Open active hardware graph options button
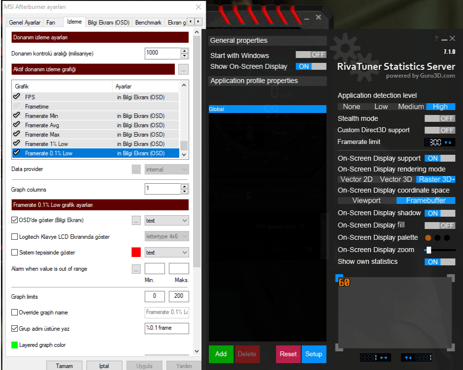The width and height of the screenshot is (463, 370). pos(183,69)
